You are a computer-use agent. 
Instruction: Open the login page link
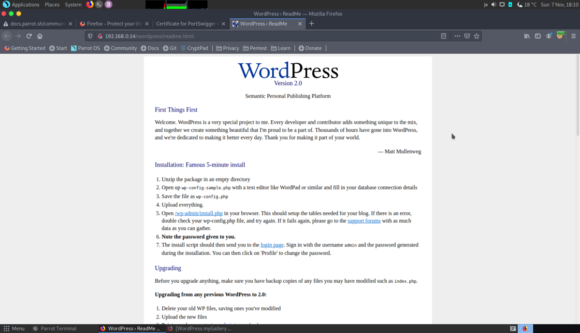[272, 245]
